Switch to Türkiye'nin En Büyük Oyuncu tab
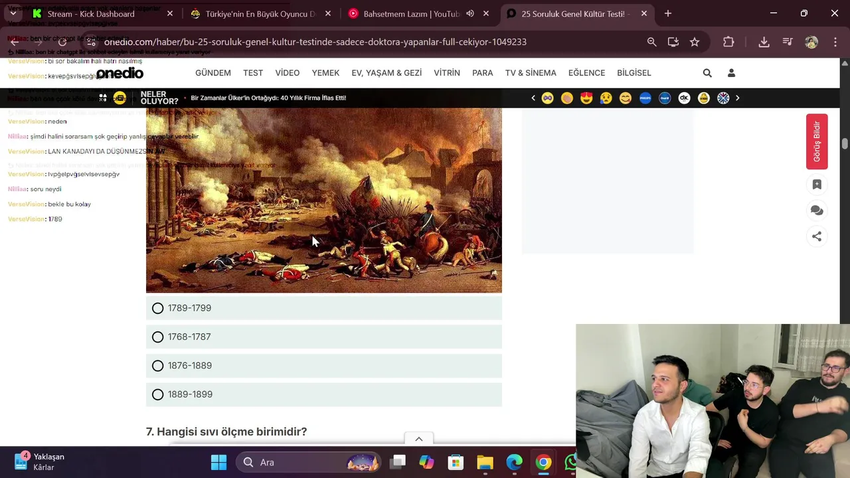Viewport: 850px width, 478px height. tap(260, 13)
